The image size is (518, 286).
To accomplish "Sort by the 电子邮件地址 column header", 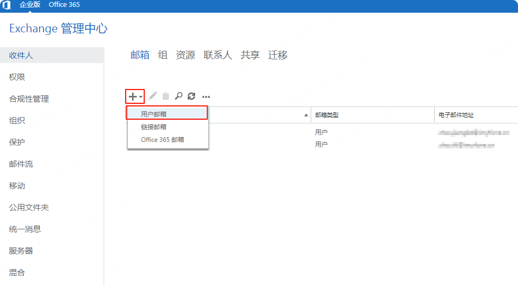I will 476,115.
